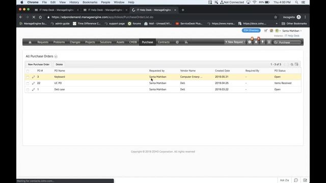
Task: Open the Solutions tab
Action: 105,42
